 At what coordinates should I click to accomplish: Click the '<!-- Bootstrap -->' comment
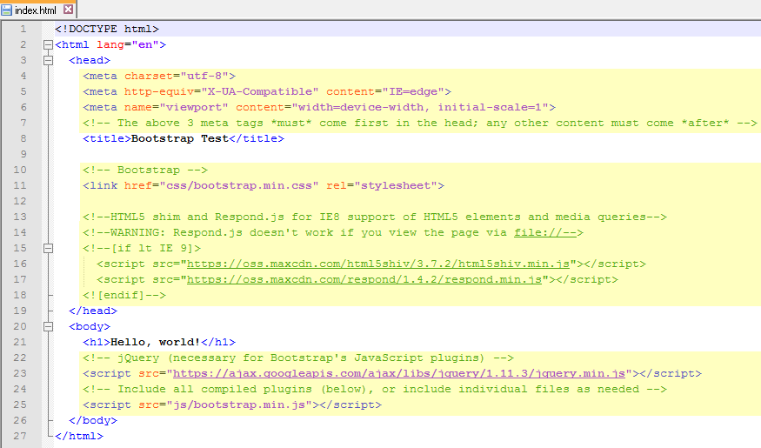[145, 170]
